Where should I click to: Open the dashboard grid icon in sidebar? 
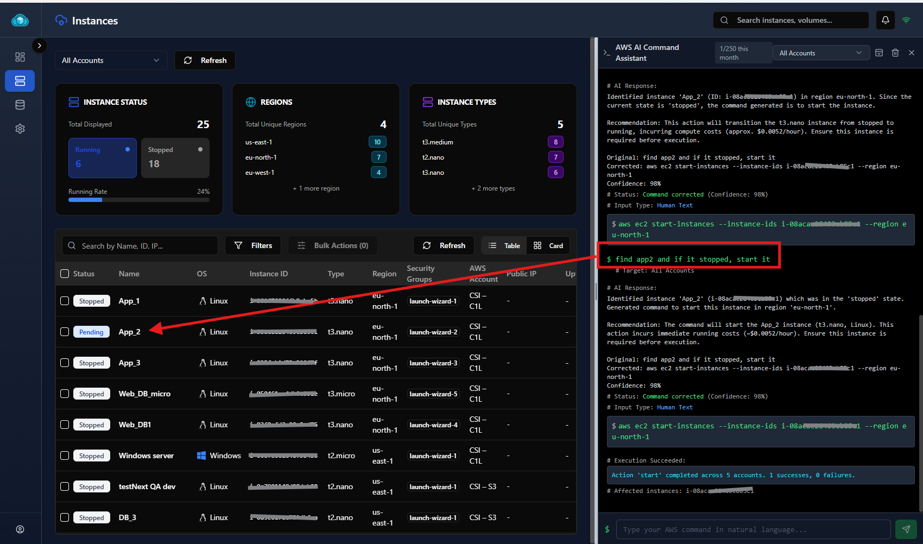[20, 56]
